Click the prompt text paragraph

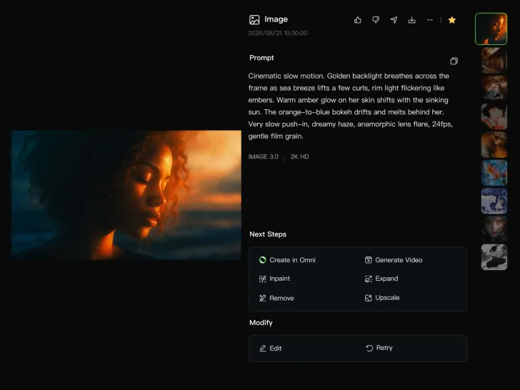[x=351, y=106]
